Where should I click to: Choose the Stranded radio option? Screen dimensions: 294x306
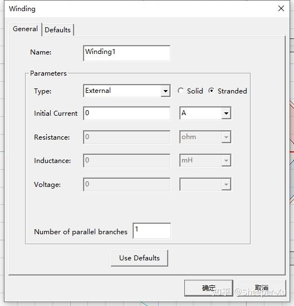pos(211,91)
